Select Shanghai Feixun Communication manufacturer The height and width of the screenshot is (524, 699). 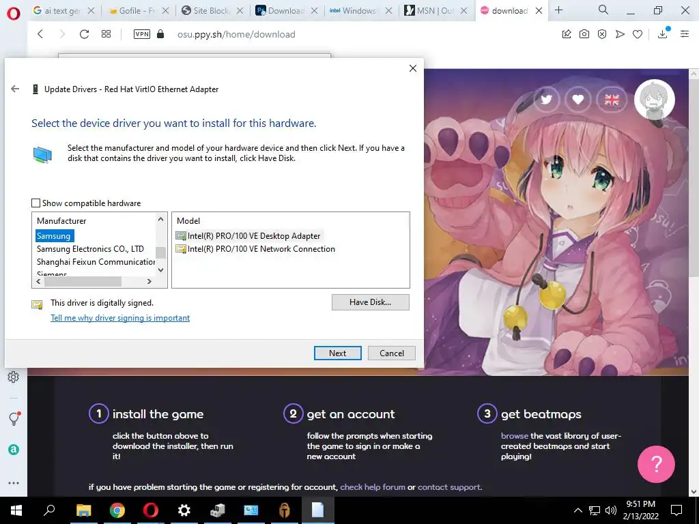(96, 261)
